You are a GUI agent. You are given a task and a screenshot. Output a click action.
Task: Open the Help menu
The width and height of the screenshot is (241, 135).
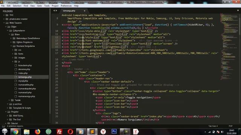pos(76,6)
